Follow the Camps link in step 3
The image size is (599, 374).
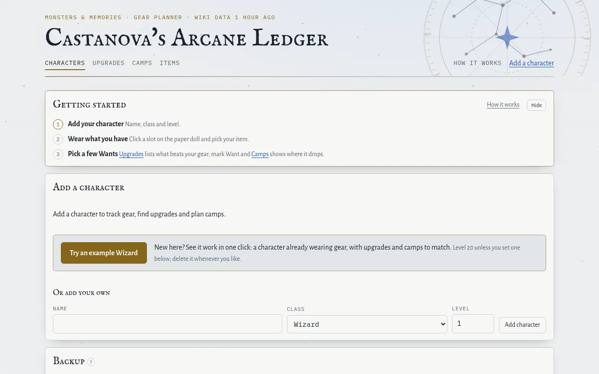260,154
